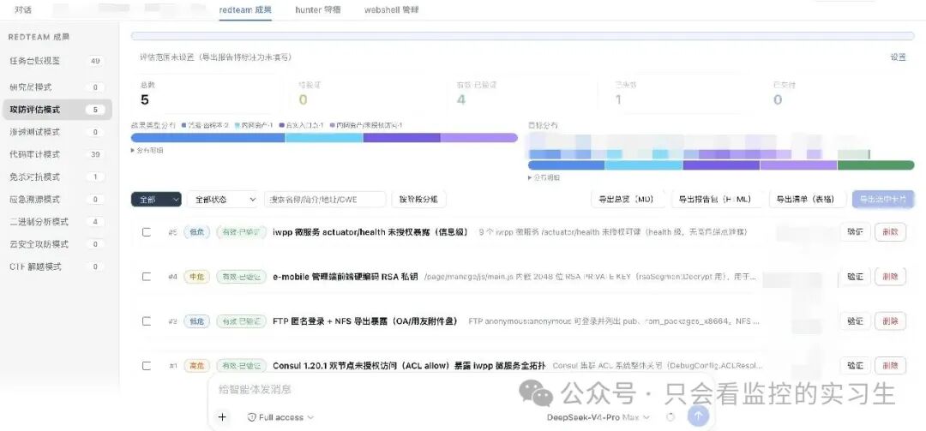Select the redteam 成果 tab

(245, 10)
